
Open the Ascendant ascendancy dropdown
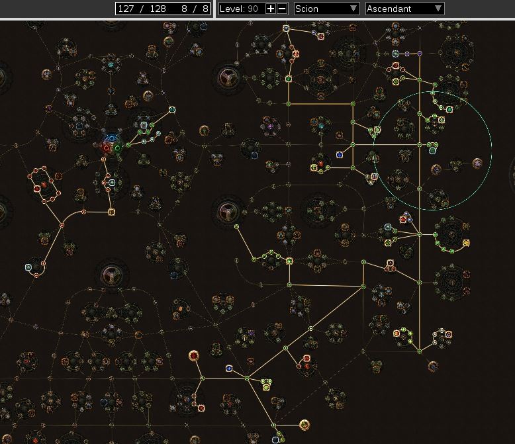pos(404,9)
